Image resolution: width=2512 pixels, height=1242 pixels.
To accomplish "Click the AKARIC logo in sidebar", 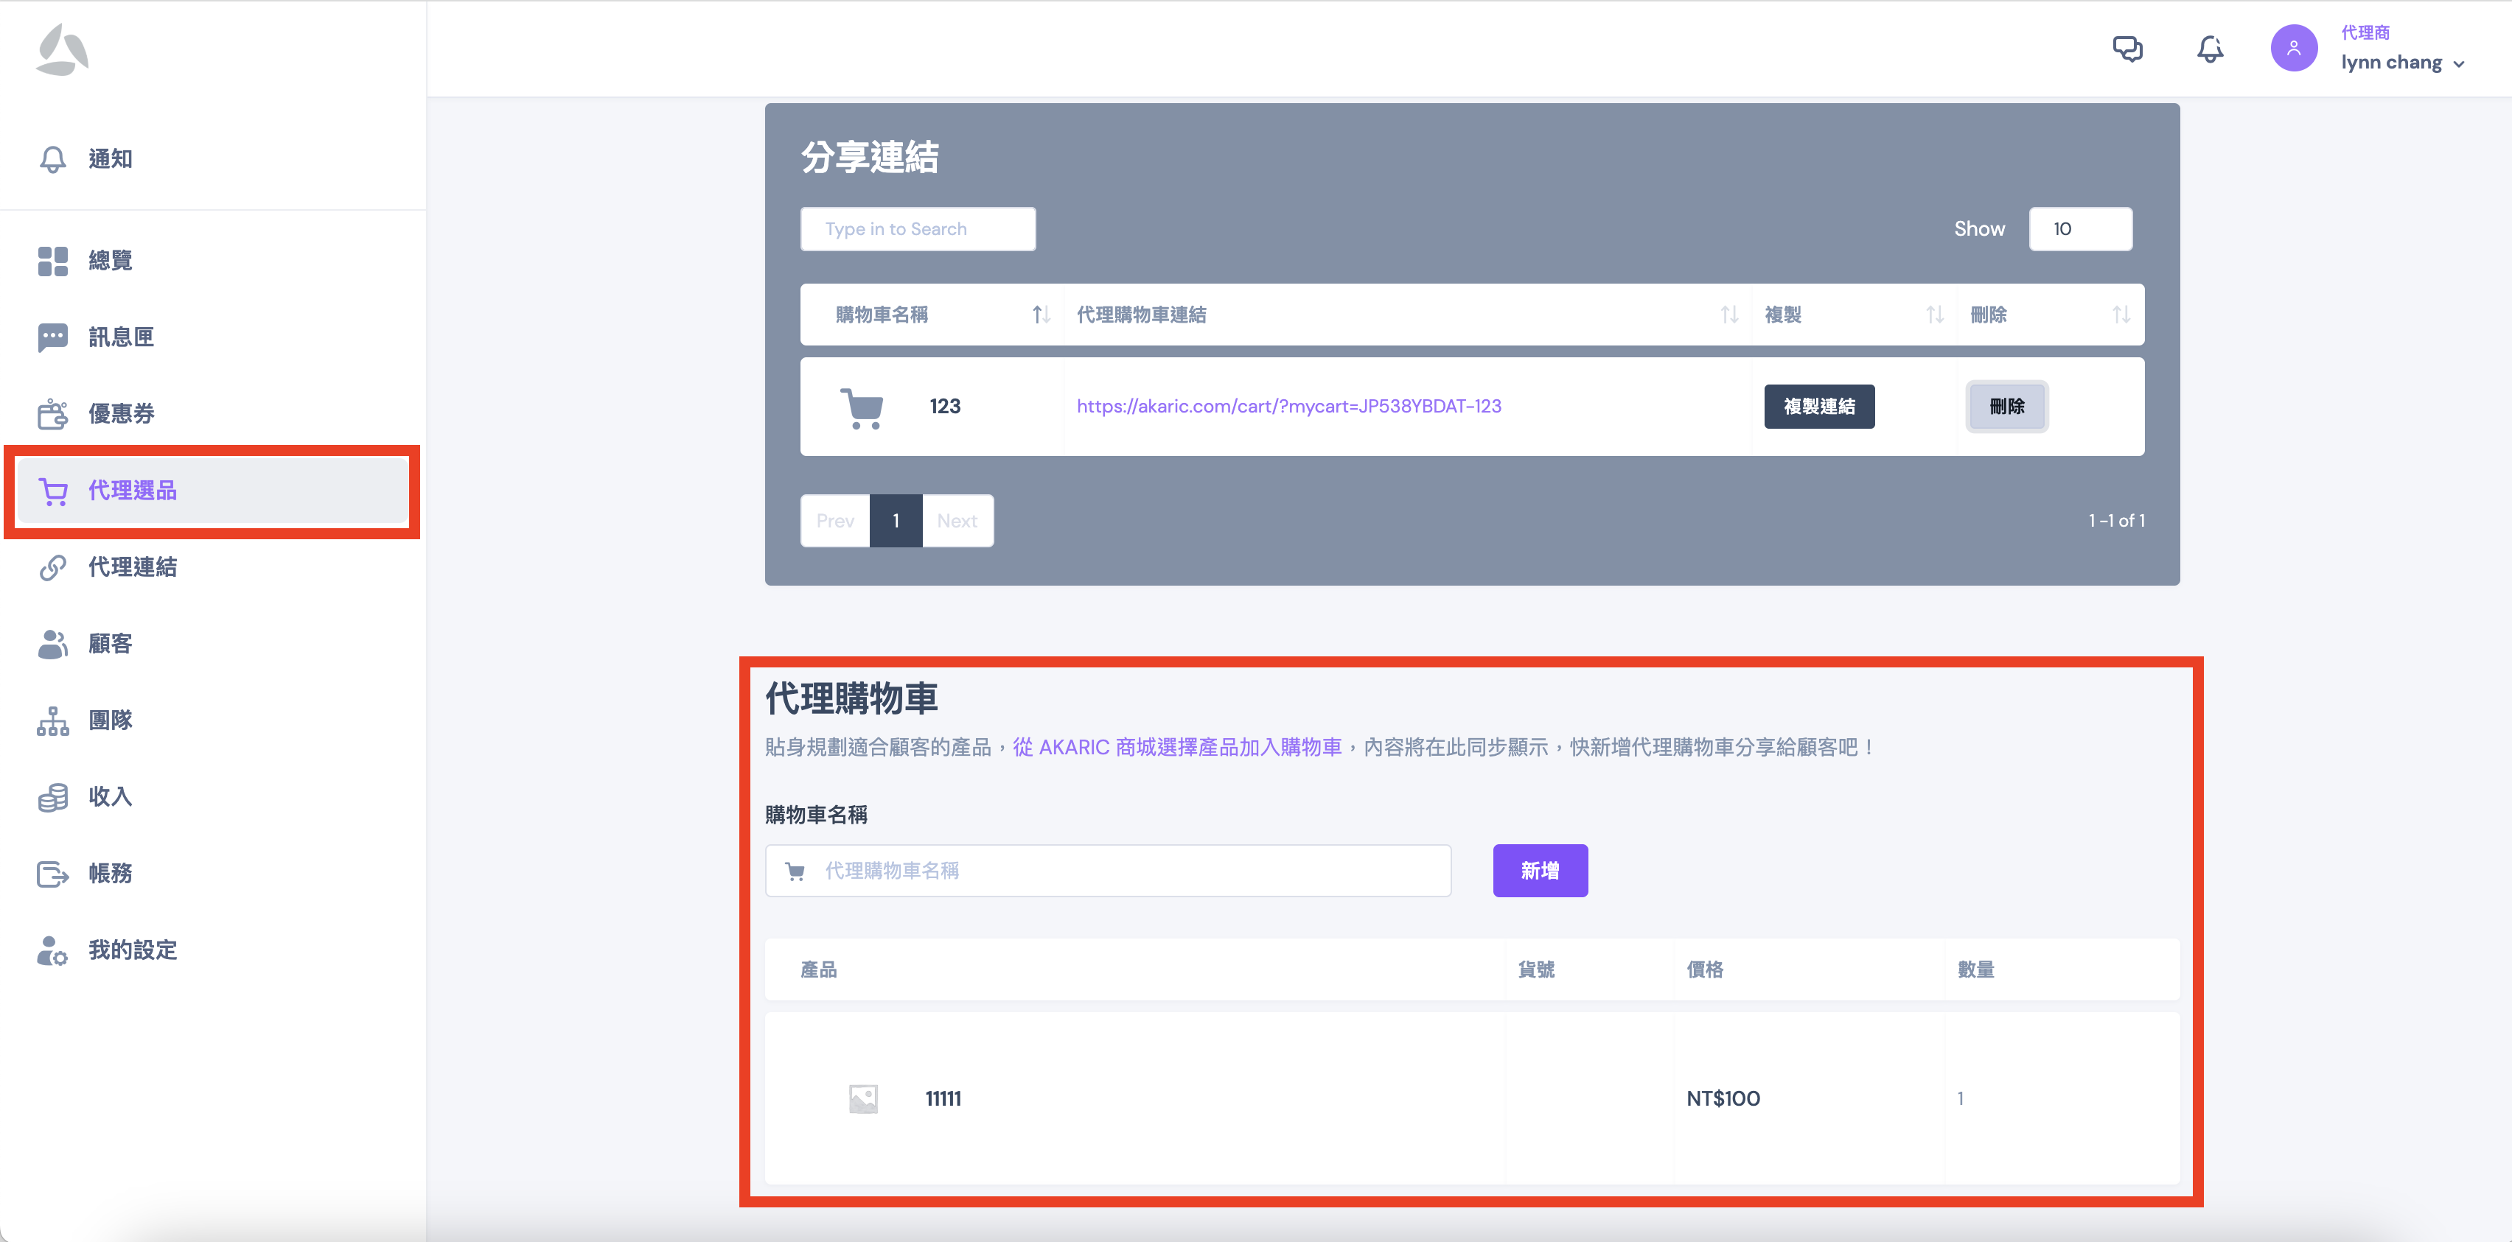I will pyautogui.click(x=63, y=49).
